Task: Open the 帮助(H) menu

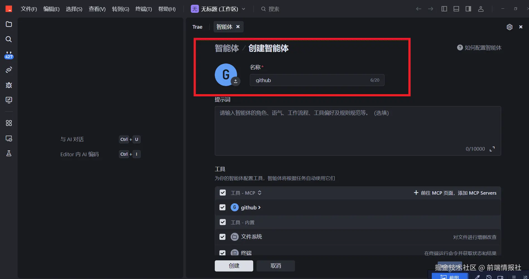Action: point(167,9)
